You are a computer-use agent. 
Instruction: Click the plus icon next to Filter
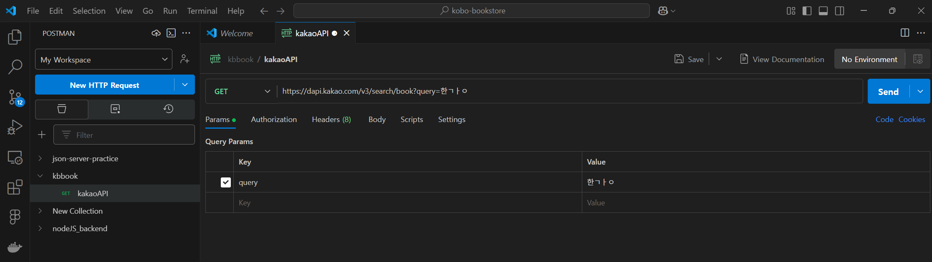click(42, 135)
